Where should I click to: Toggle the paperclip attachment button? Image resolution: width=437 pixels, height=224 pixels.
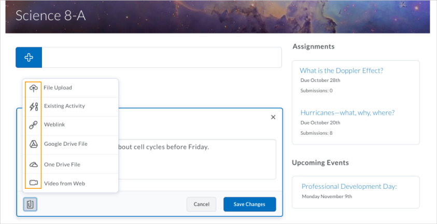[30, 204]
